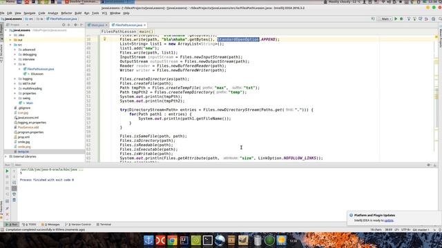Screen dimensions: 442x248
Task: Expand the debugging package
Action: point(15,54)
